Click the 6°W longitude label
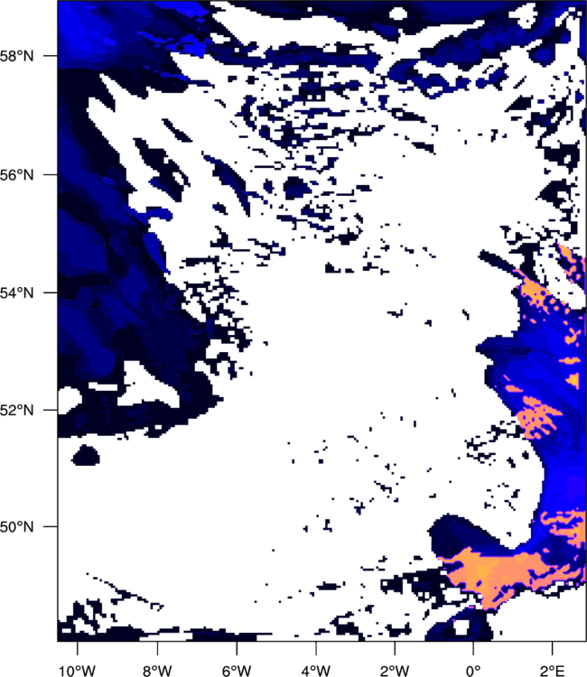The image size is (587, 677). coord(237,671)
